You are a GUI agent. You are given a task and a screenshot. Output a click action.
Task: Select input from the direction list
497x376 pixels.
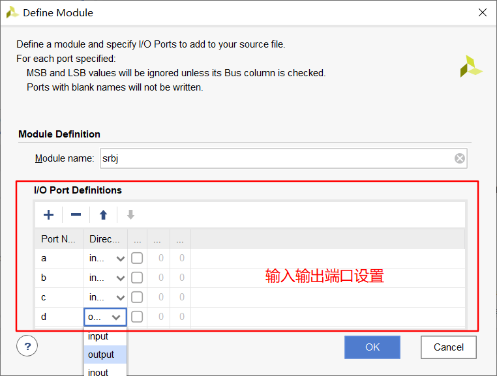click(x=98, y=337)
